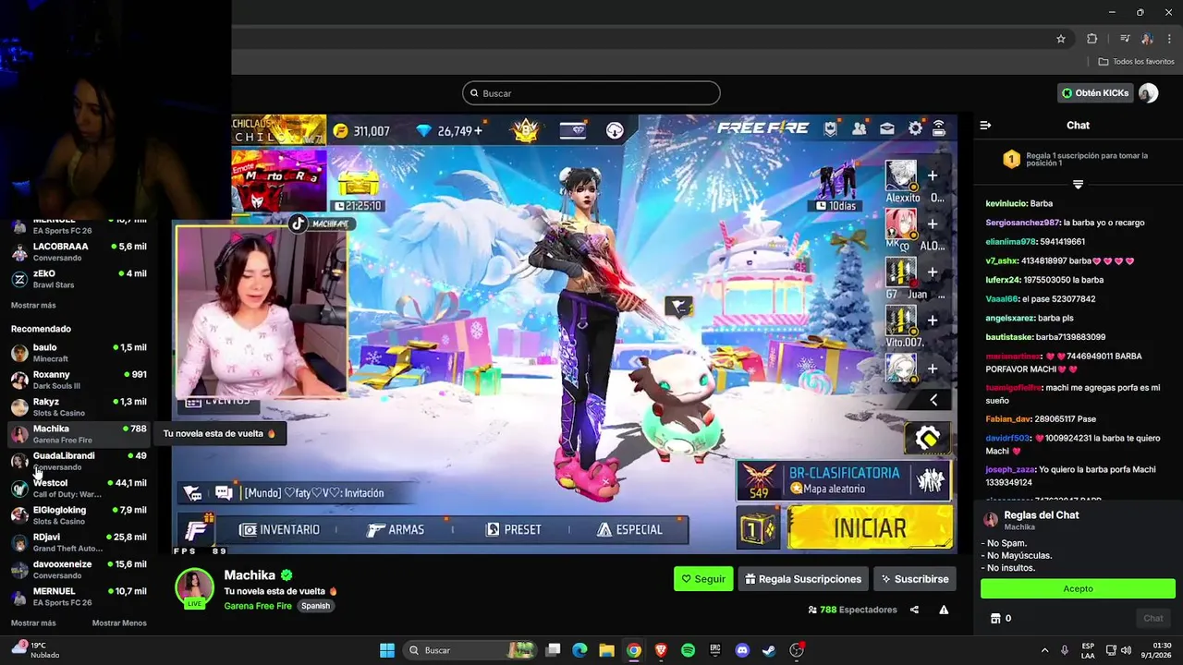Open zEkO's Brawl Stars channel

(x=79, y=279)
